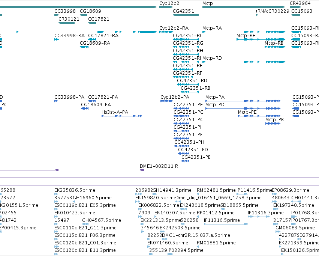Click the CR43964 gene label
Viewport: 319px width, 256px height.
[x=300, y=3]
